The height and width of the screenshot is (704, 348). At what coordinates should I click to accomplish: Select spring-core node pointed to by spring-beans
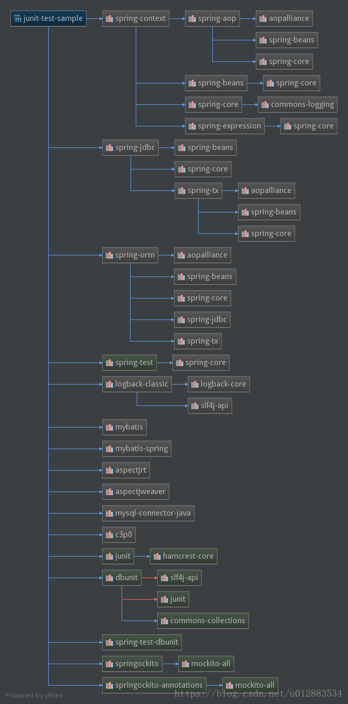(292, 83)
